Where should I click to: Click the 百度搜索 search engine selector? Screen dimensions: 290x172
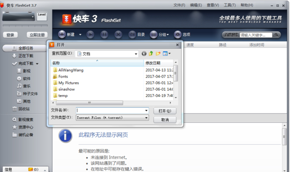(x=231, y=34)
